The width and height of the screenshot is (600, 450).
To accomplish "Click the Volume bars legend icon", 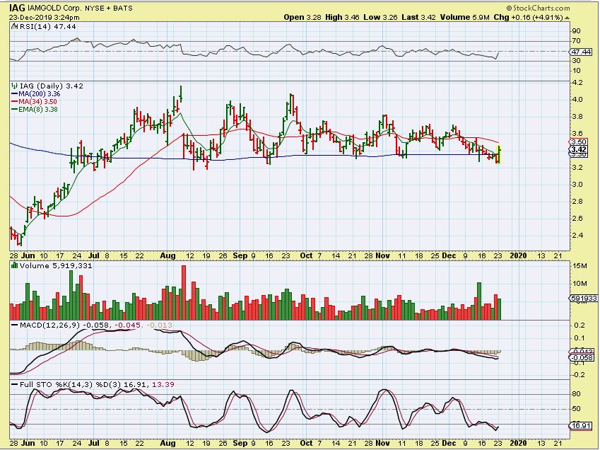I will pos(15,265).
